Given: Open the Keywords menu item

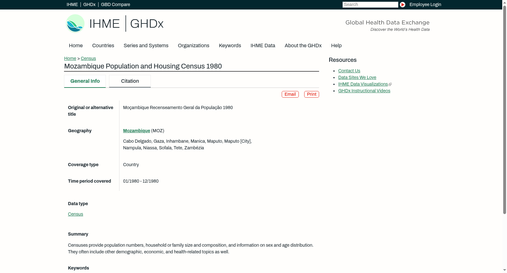Looking at the screenshot, I should 230,45.
